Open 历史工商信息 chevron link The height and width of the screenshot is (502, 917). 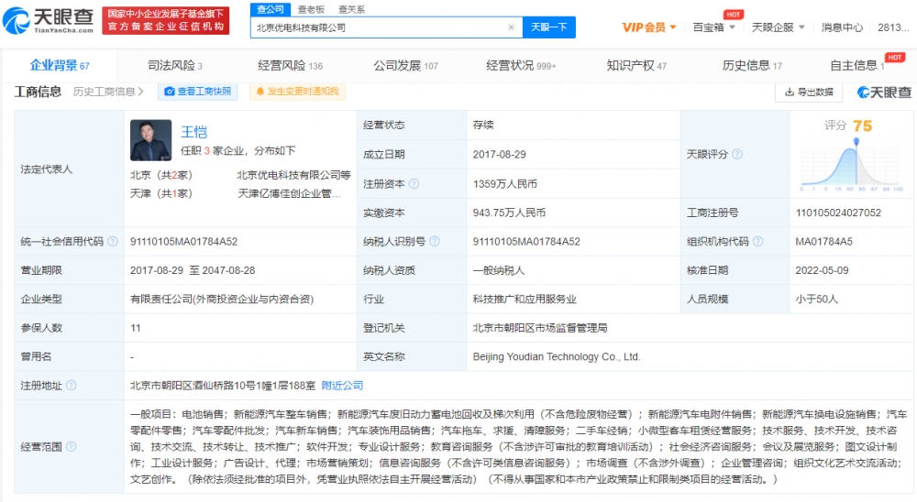pyautogui.click(x=108, y=92)
